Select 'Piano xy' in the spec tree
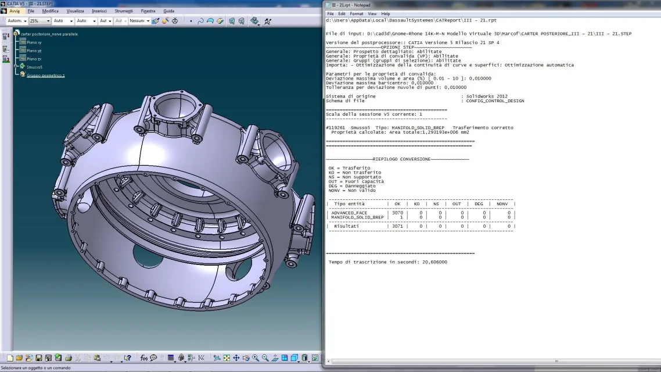Screen dimensions: 661x372 click(x=34, y=42)
